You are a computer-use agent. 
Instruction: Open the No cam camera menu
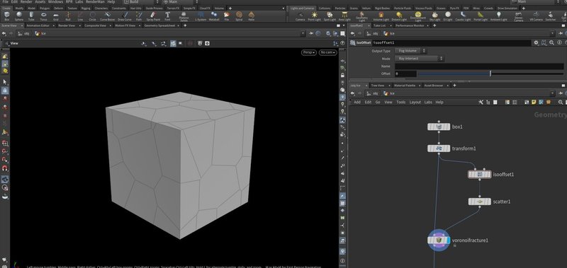pyautogui.click(x=327, y=52)
